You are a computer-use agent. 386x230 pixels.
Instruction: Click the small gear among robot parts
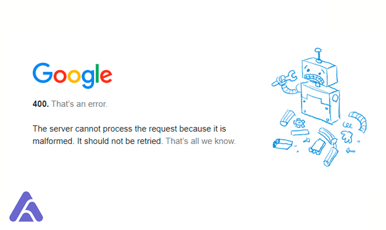tap(299, 123)
